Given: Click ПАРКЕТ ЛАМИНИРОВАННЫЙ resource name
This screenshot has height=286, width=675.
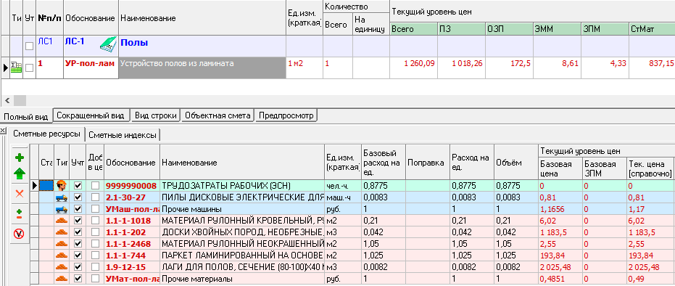Looking at the screenshot, I should coord(242,256).
